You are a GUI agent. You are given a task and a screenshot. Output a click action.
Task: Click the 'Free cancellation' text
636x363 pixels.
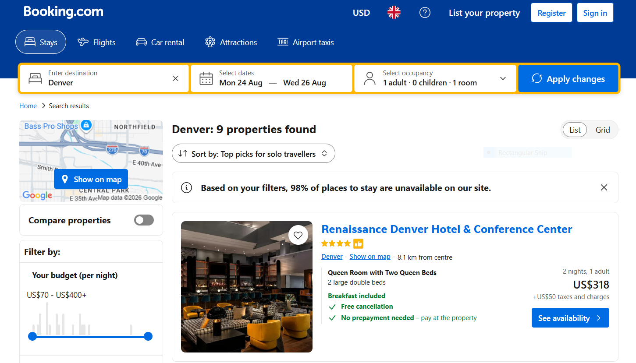click(x=367, y=307)
